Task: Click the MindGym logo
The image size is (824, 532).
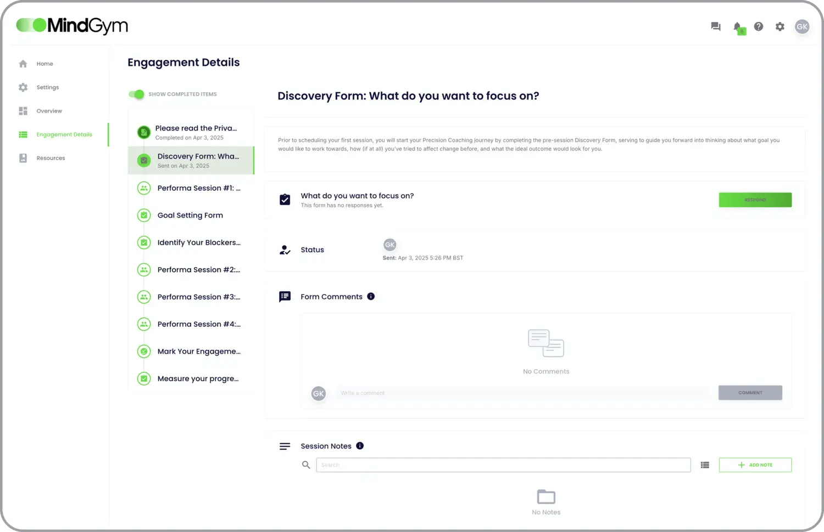Action: pos(72,25)
